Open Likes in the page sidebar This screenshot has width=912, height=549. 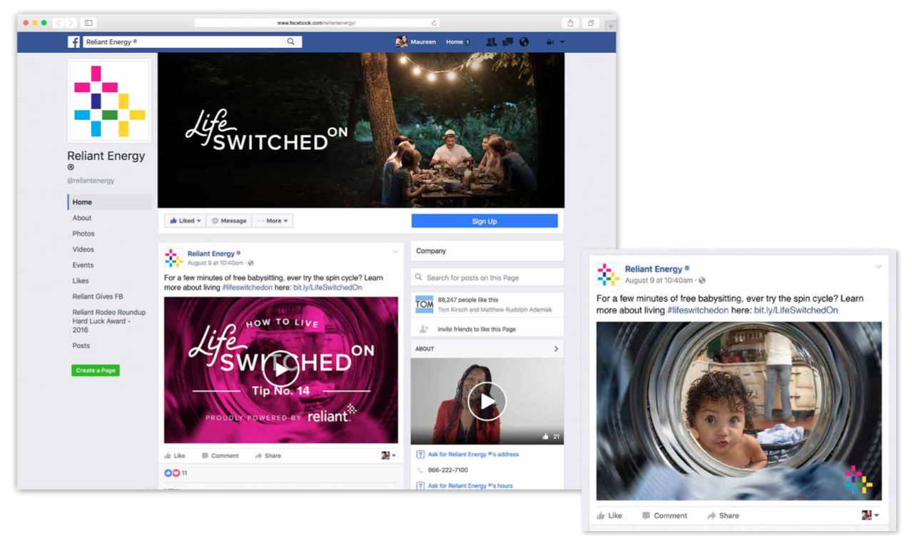coord(81,281)
